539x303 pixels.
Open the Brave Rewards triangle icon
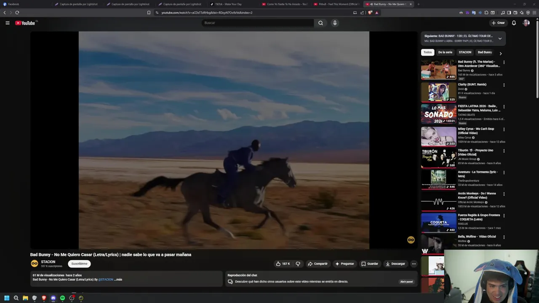376,13
